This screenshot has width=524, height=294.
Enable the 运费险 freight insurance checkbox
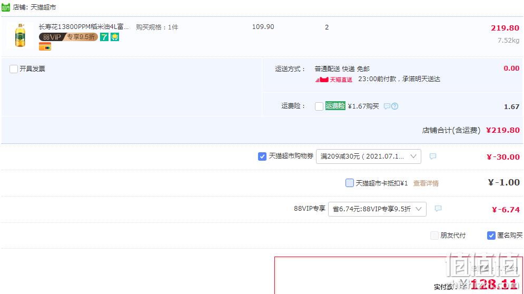[319, 106]
